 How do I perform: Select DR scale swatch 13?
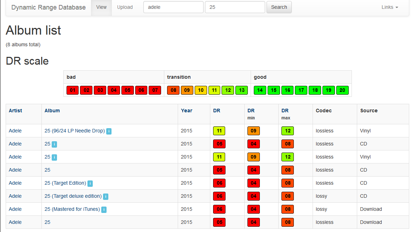(242, 90)
